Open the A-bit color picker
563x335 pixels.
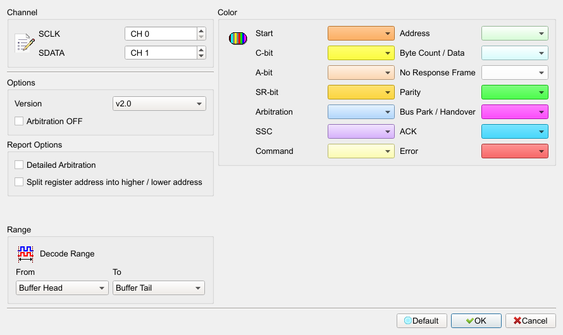[361, 73]
